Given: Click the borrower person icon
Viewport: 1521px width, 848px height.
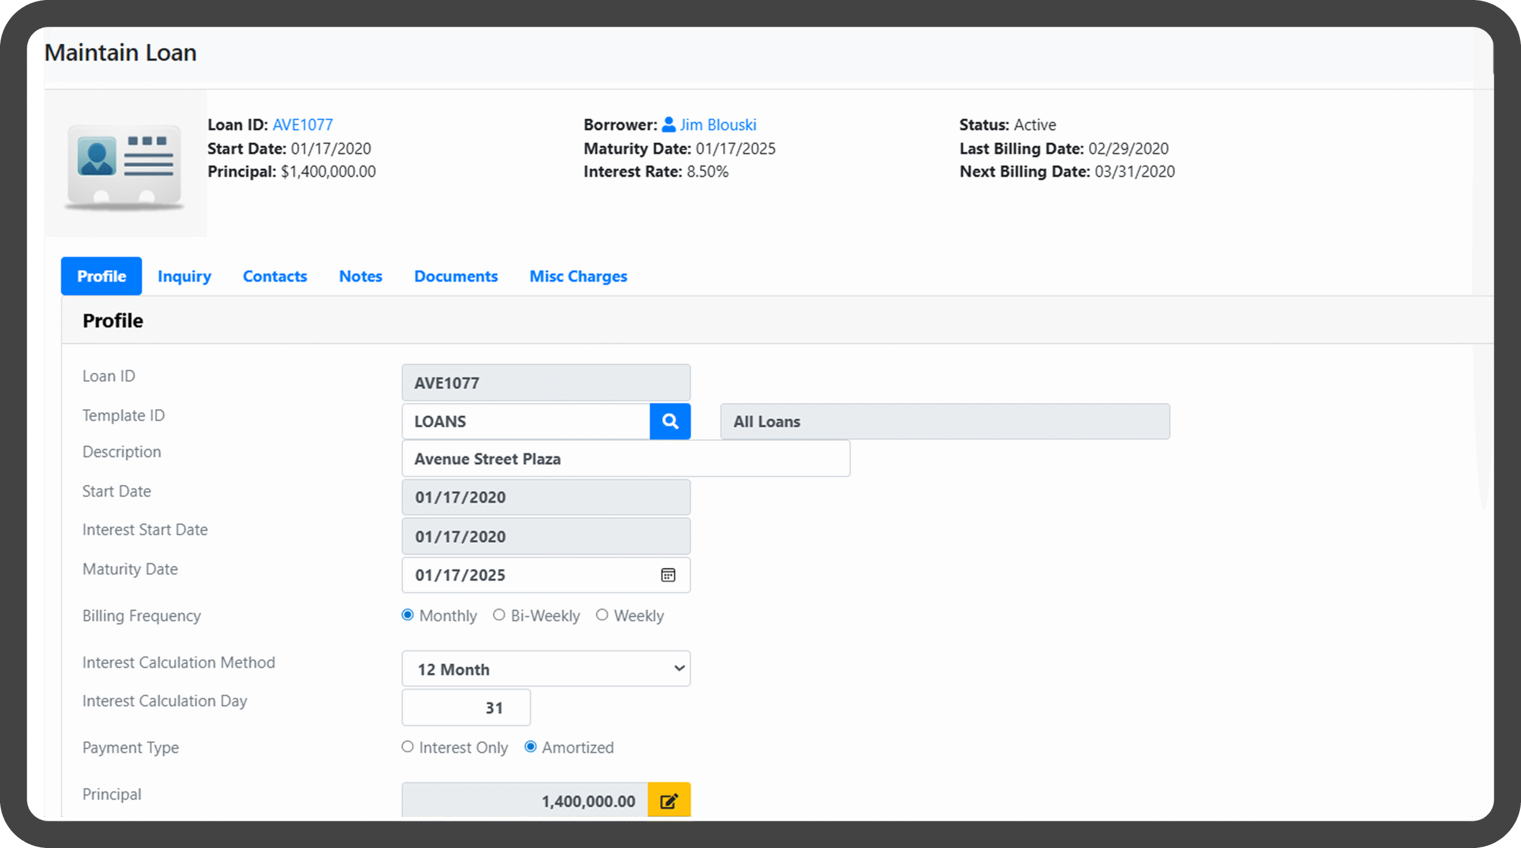Looking at the screenshot, I should click(x=668, y=125).
